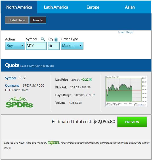The height and width of the screenshot is (161, 153).
Task: Select the United States exchange button
Action: pyautogui.click(x=17, y=20)
